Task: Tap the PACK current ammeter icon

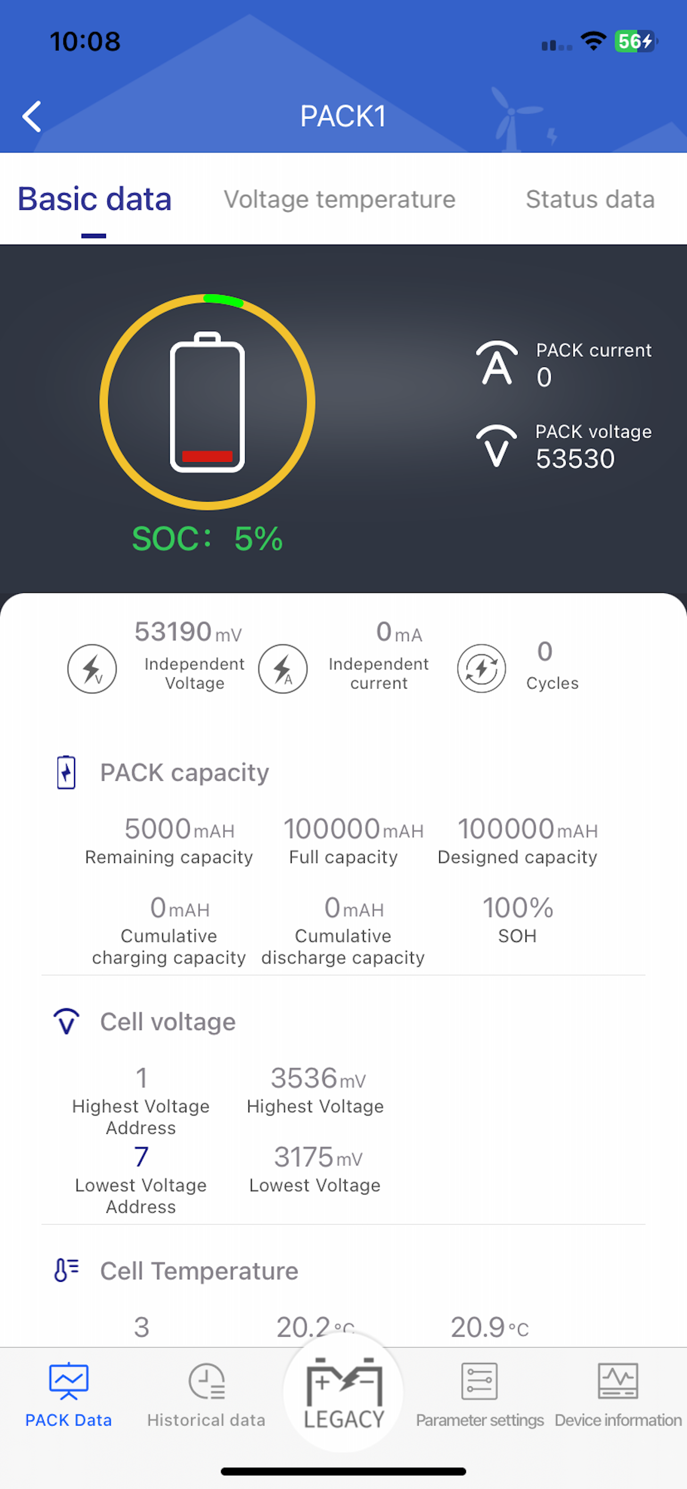Action: coord(497,363)
